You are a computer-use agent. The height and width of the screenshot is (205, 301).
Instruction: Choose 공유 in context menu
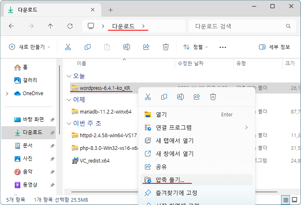[x=197, y=167]
